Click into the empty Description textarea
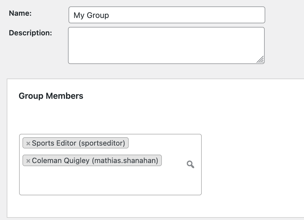The width and height of the screenshot is (304, 220). [166, 45]
